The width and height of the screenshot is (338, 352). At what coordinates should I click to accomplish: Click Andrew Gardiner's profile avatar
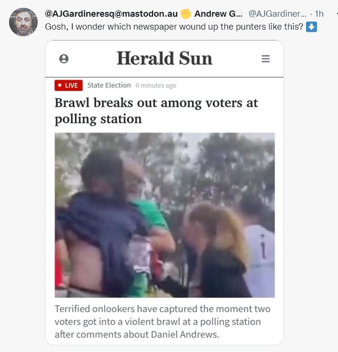pos(23,22)
